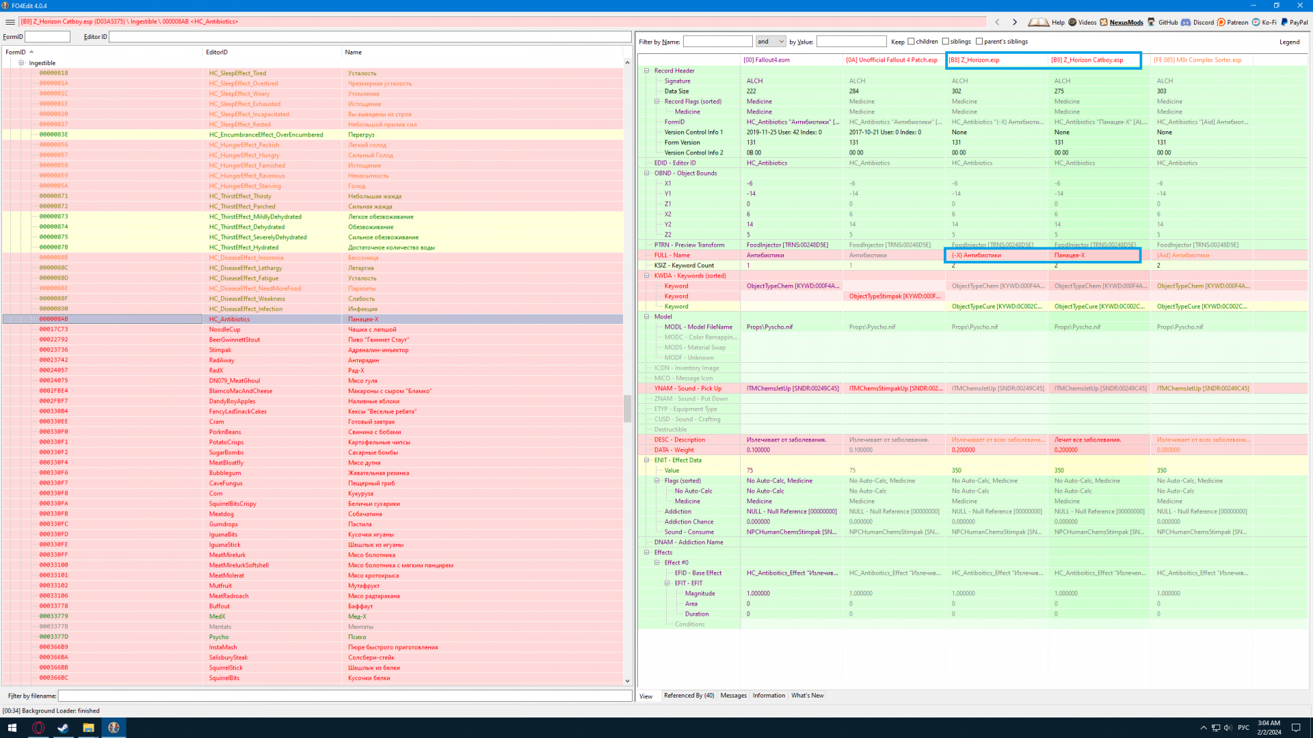
Task: Open the NexusMods icon link
Action: (1104, 22)
